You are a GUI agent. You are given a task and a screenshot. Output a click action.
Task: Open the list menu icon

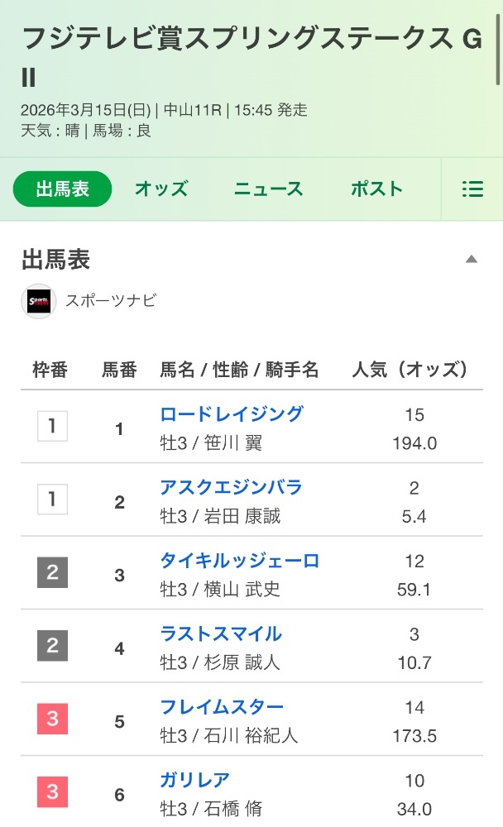pyautogui.click(x=472, y=189)
